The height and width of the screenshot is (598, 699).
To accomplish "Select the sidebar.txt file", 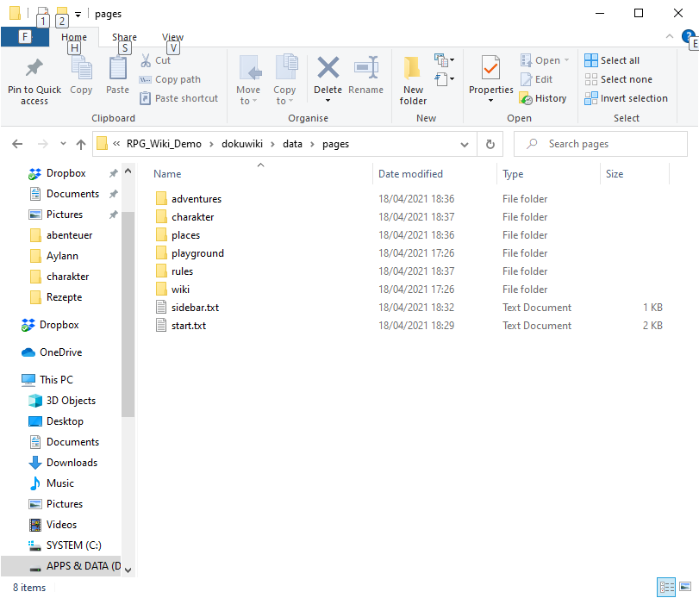I will pyautogui.click(x=196, y=308).
